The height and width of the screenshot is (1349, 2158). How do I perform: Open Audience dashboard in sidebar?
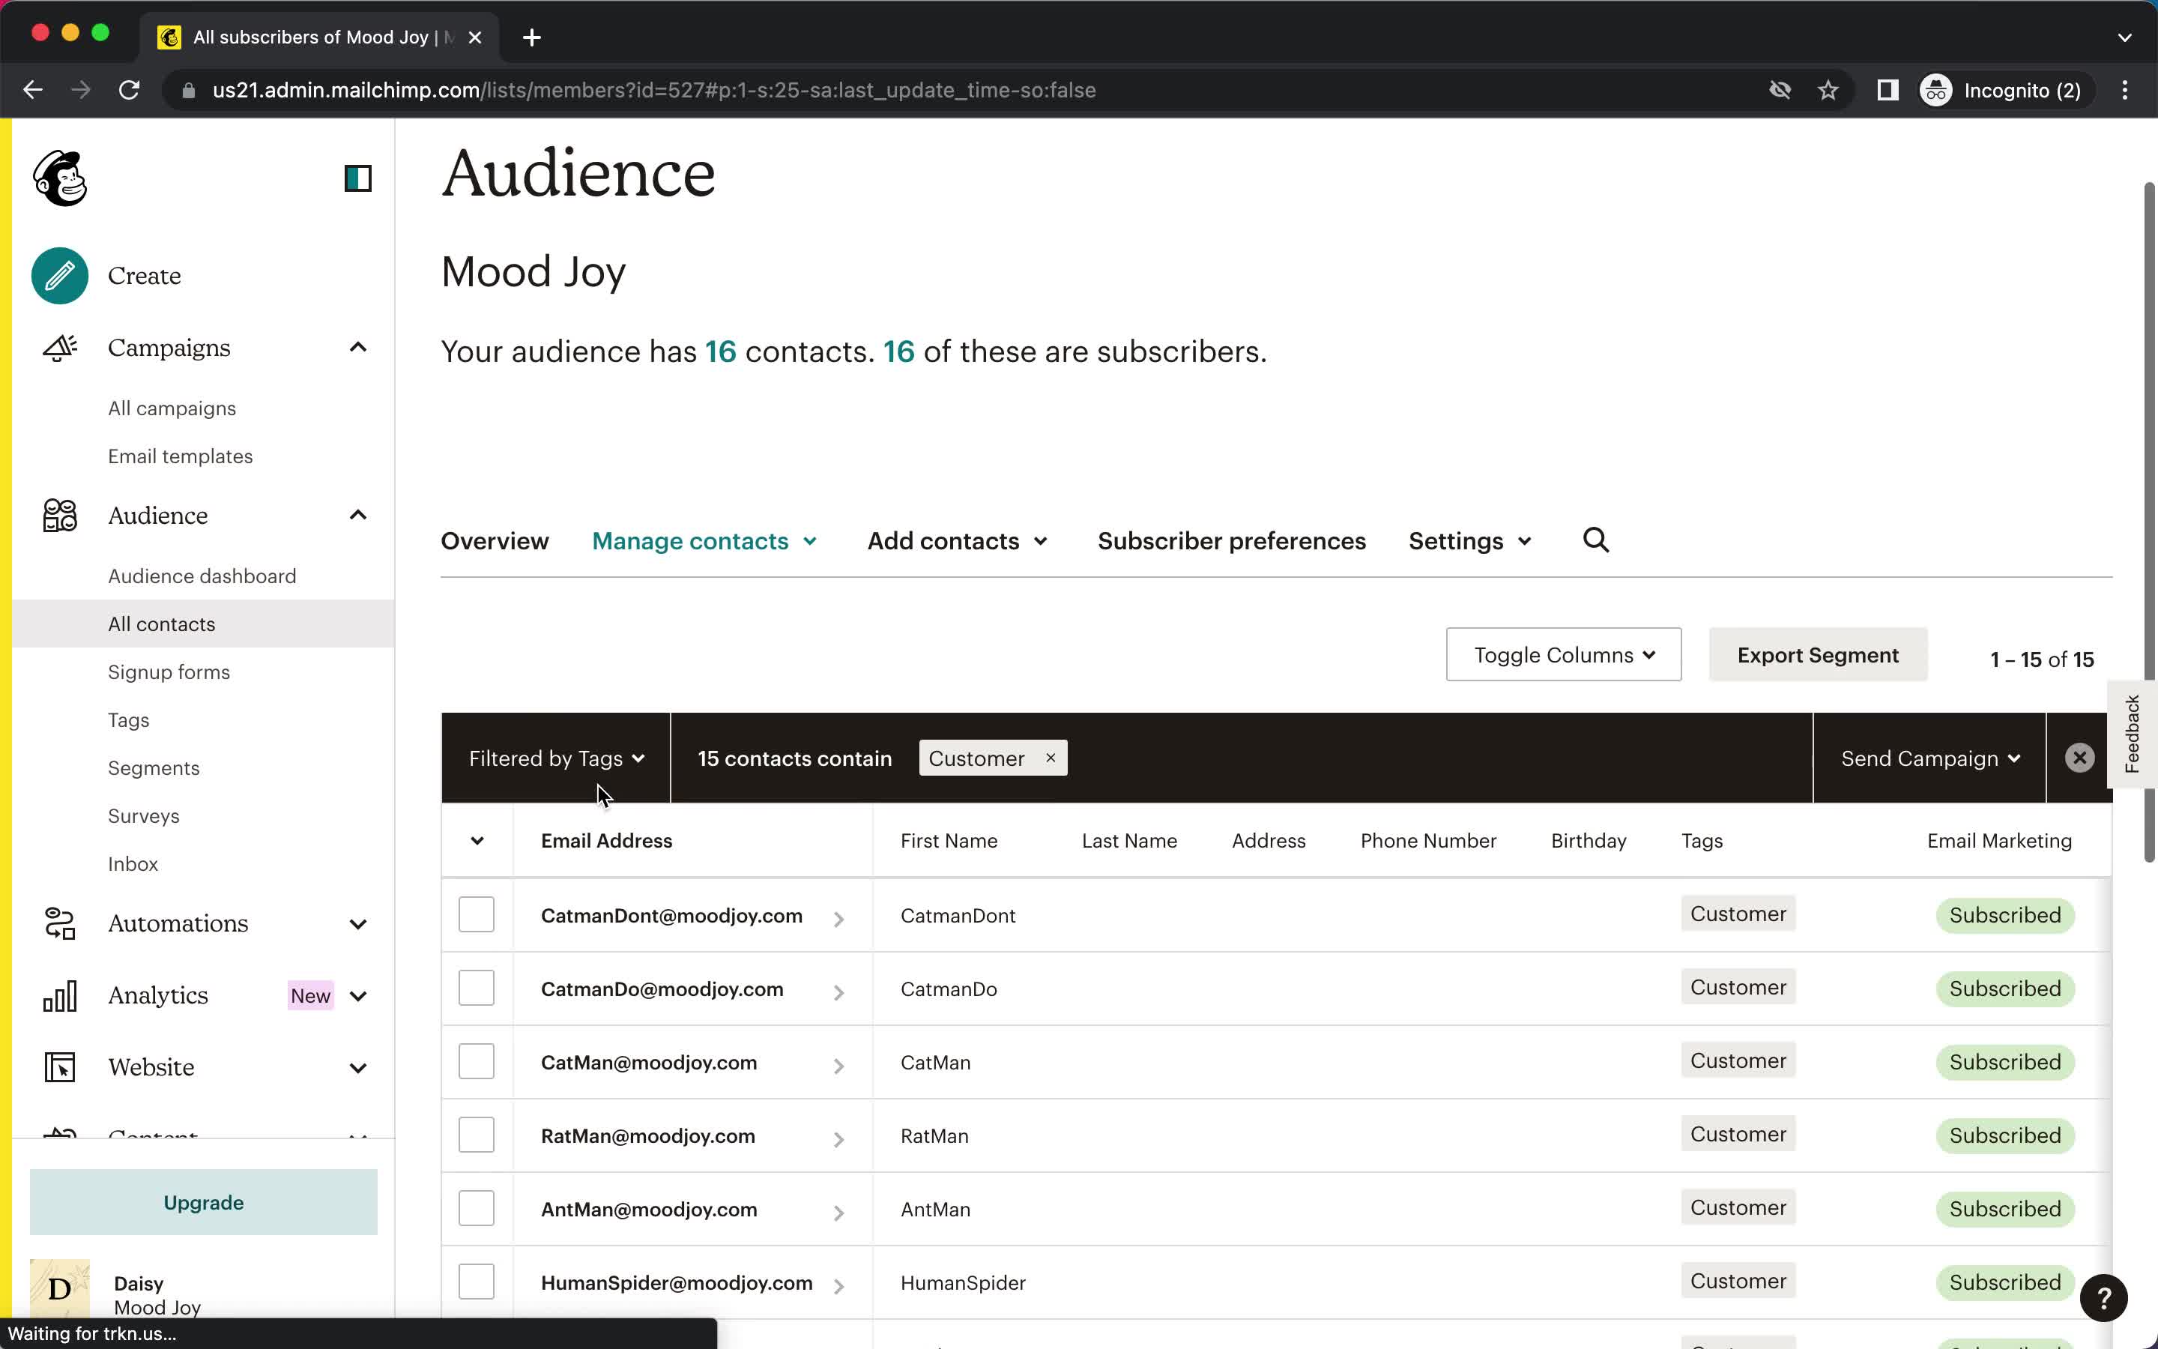(x=202, y=576)
